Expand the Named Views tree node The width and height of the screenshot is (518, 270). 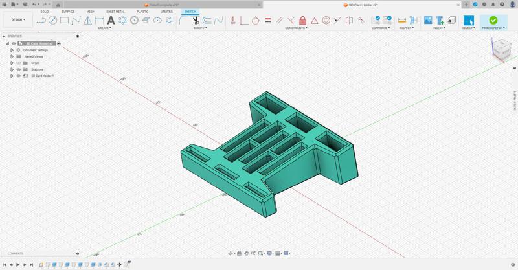[12, 56]
